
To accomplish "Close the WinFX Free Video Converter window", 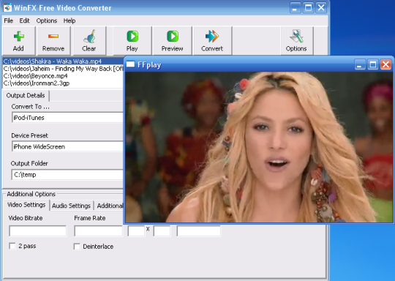I will click(321, 7).
